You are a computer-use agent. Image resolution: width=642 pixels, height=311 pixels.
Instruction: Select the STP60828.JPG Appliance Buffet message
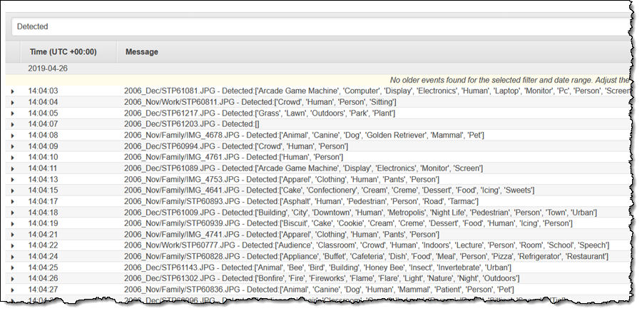click(x=365, y=256)
